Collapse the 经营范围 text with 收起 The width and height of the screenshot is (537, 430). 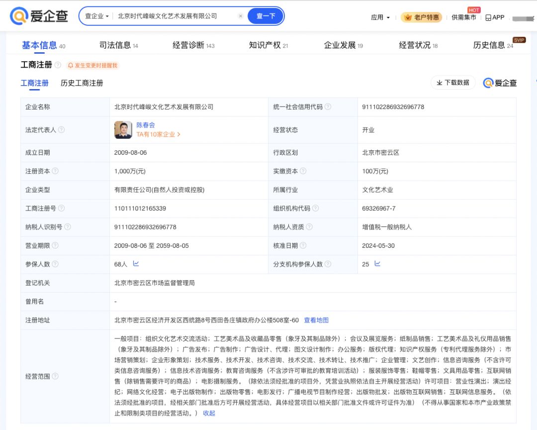[209, 413]
